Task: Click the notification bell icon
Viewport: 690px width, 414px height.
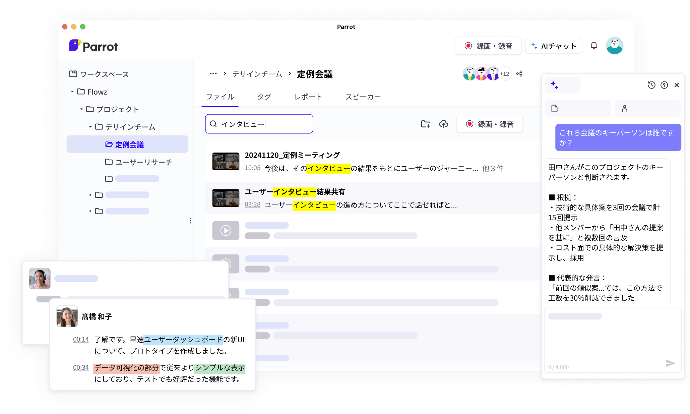Action: point(593,46)
